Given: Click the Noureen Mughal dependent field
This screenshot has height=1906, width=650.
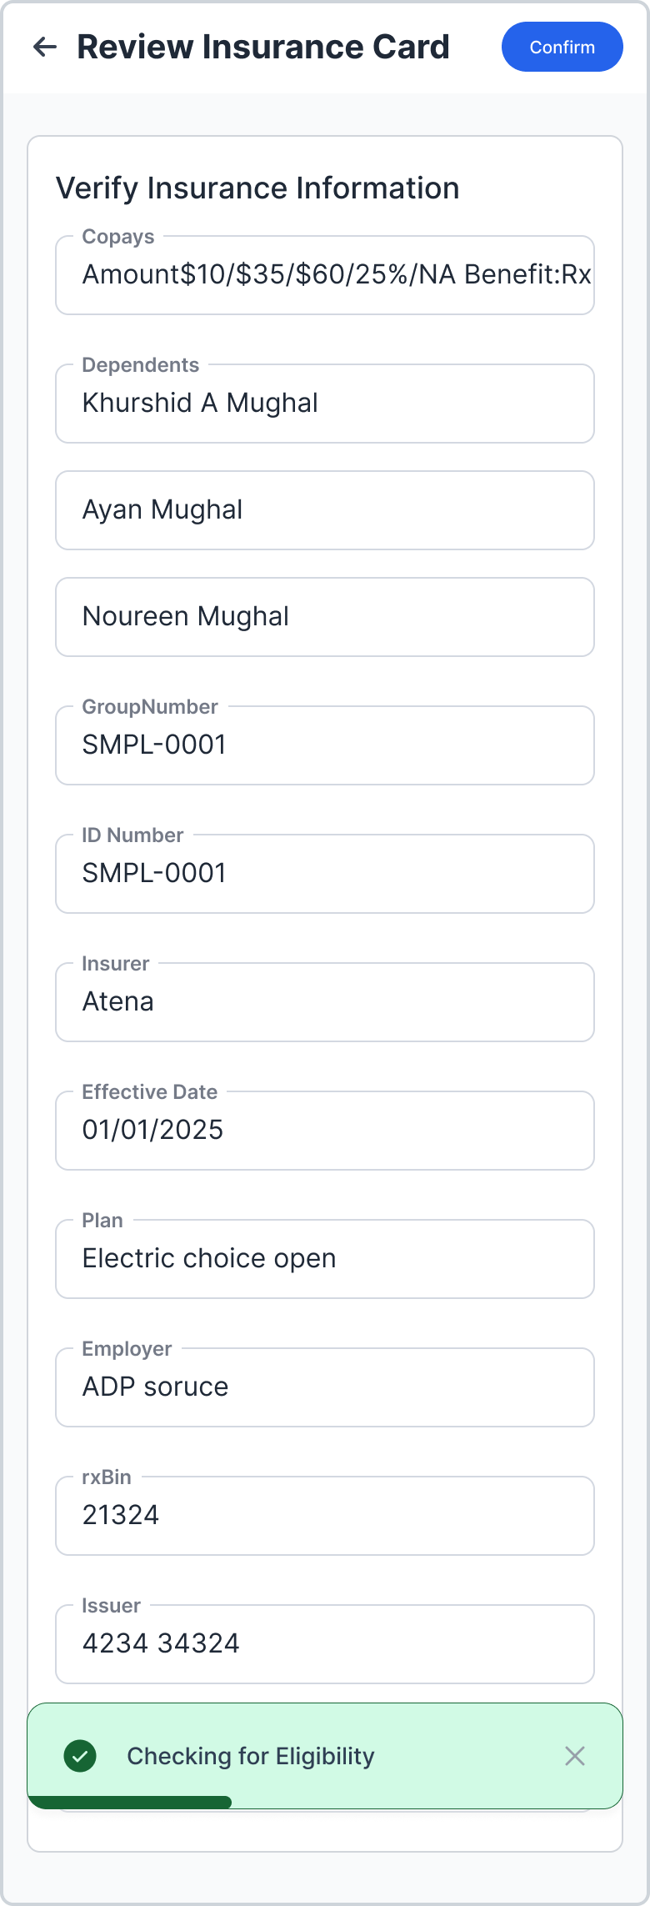Looking at the screenshot, I should 324,617.
